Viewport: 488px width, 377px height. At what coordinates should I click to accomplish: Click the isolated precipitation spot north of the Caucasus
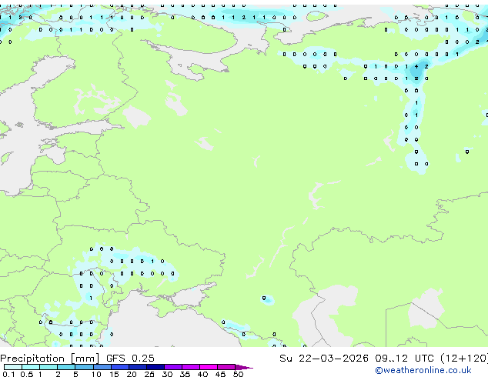point(267,299)
